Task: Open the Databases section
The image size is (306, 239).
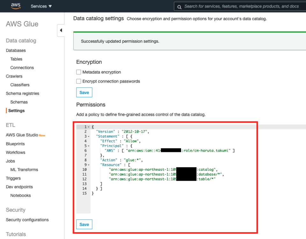Action: [16, 50]
